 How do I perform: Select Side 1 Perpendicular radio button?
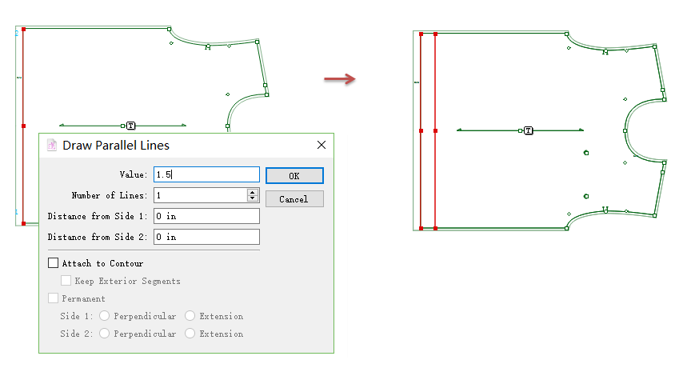tap(105, 316)
